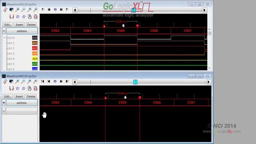The width and height of the screenshot is (256, 144).
Task: Click the last search icon in WaveForm#1
Action: [x=67, y=10]
